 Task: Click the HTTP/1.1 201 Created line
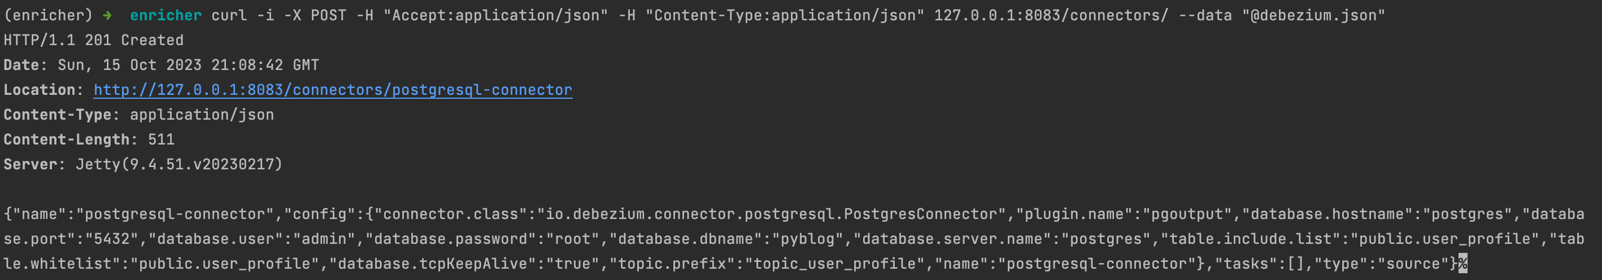(93, 40)
